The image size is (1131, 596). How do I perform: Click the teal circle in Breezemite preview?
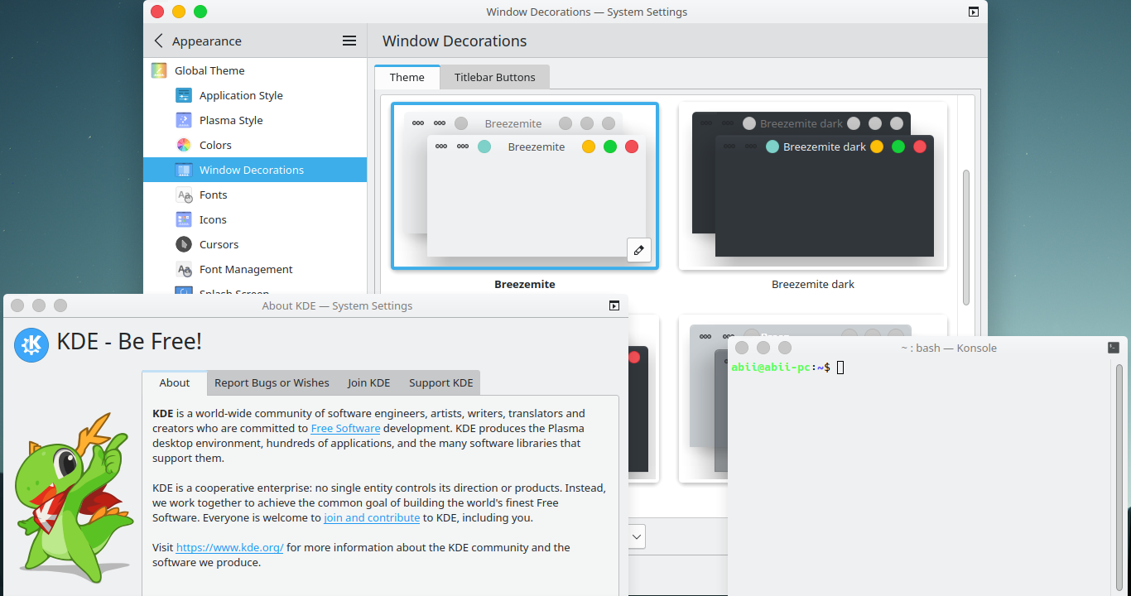pyautogui.click(x=484, y=147)
